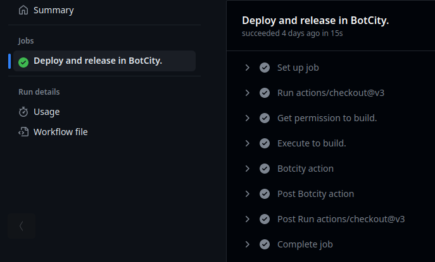Click the green success check icon
435x262 pixels.
(23, 63)
